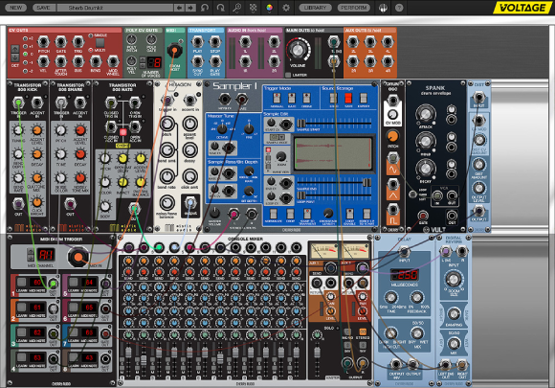Click octave down arrow in CV Outs
Image resolution: width=555 pixels, height=388 pixels.
(x=15, y=57)
